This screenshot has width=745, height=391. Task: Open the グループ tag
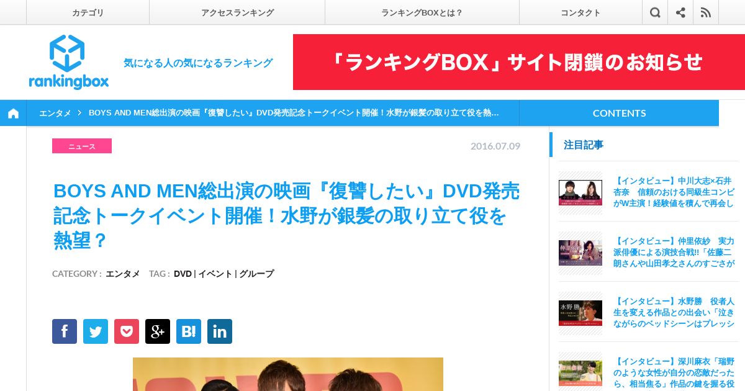(x=256, y=274)
